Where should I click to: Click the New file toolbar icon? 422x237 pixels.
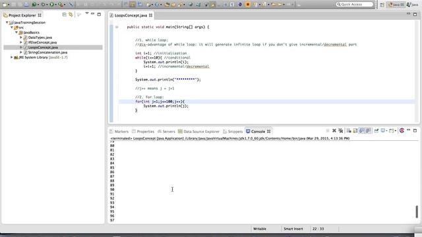5,5
